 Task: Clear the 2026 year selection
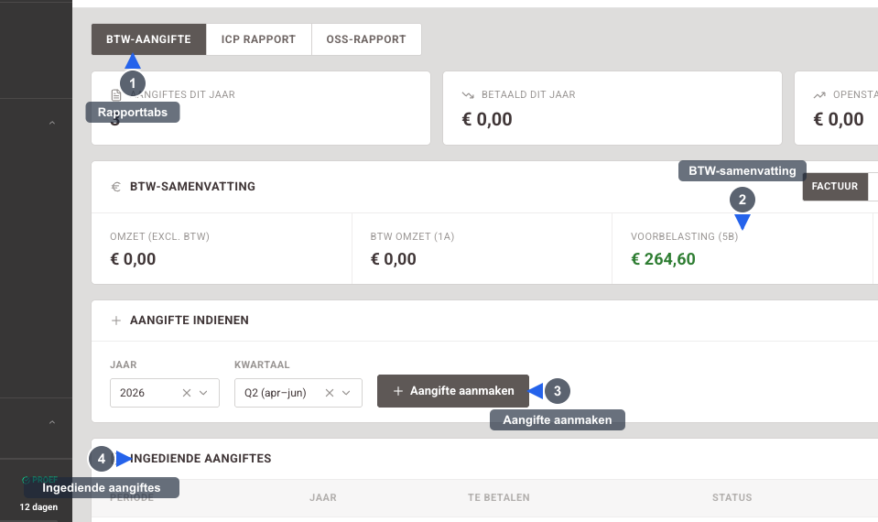[x=187, y=393]
